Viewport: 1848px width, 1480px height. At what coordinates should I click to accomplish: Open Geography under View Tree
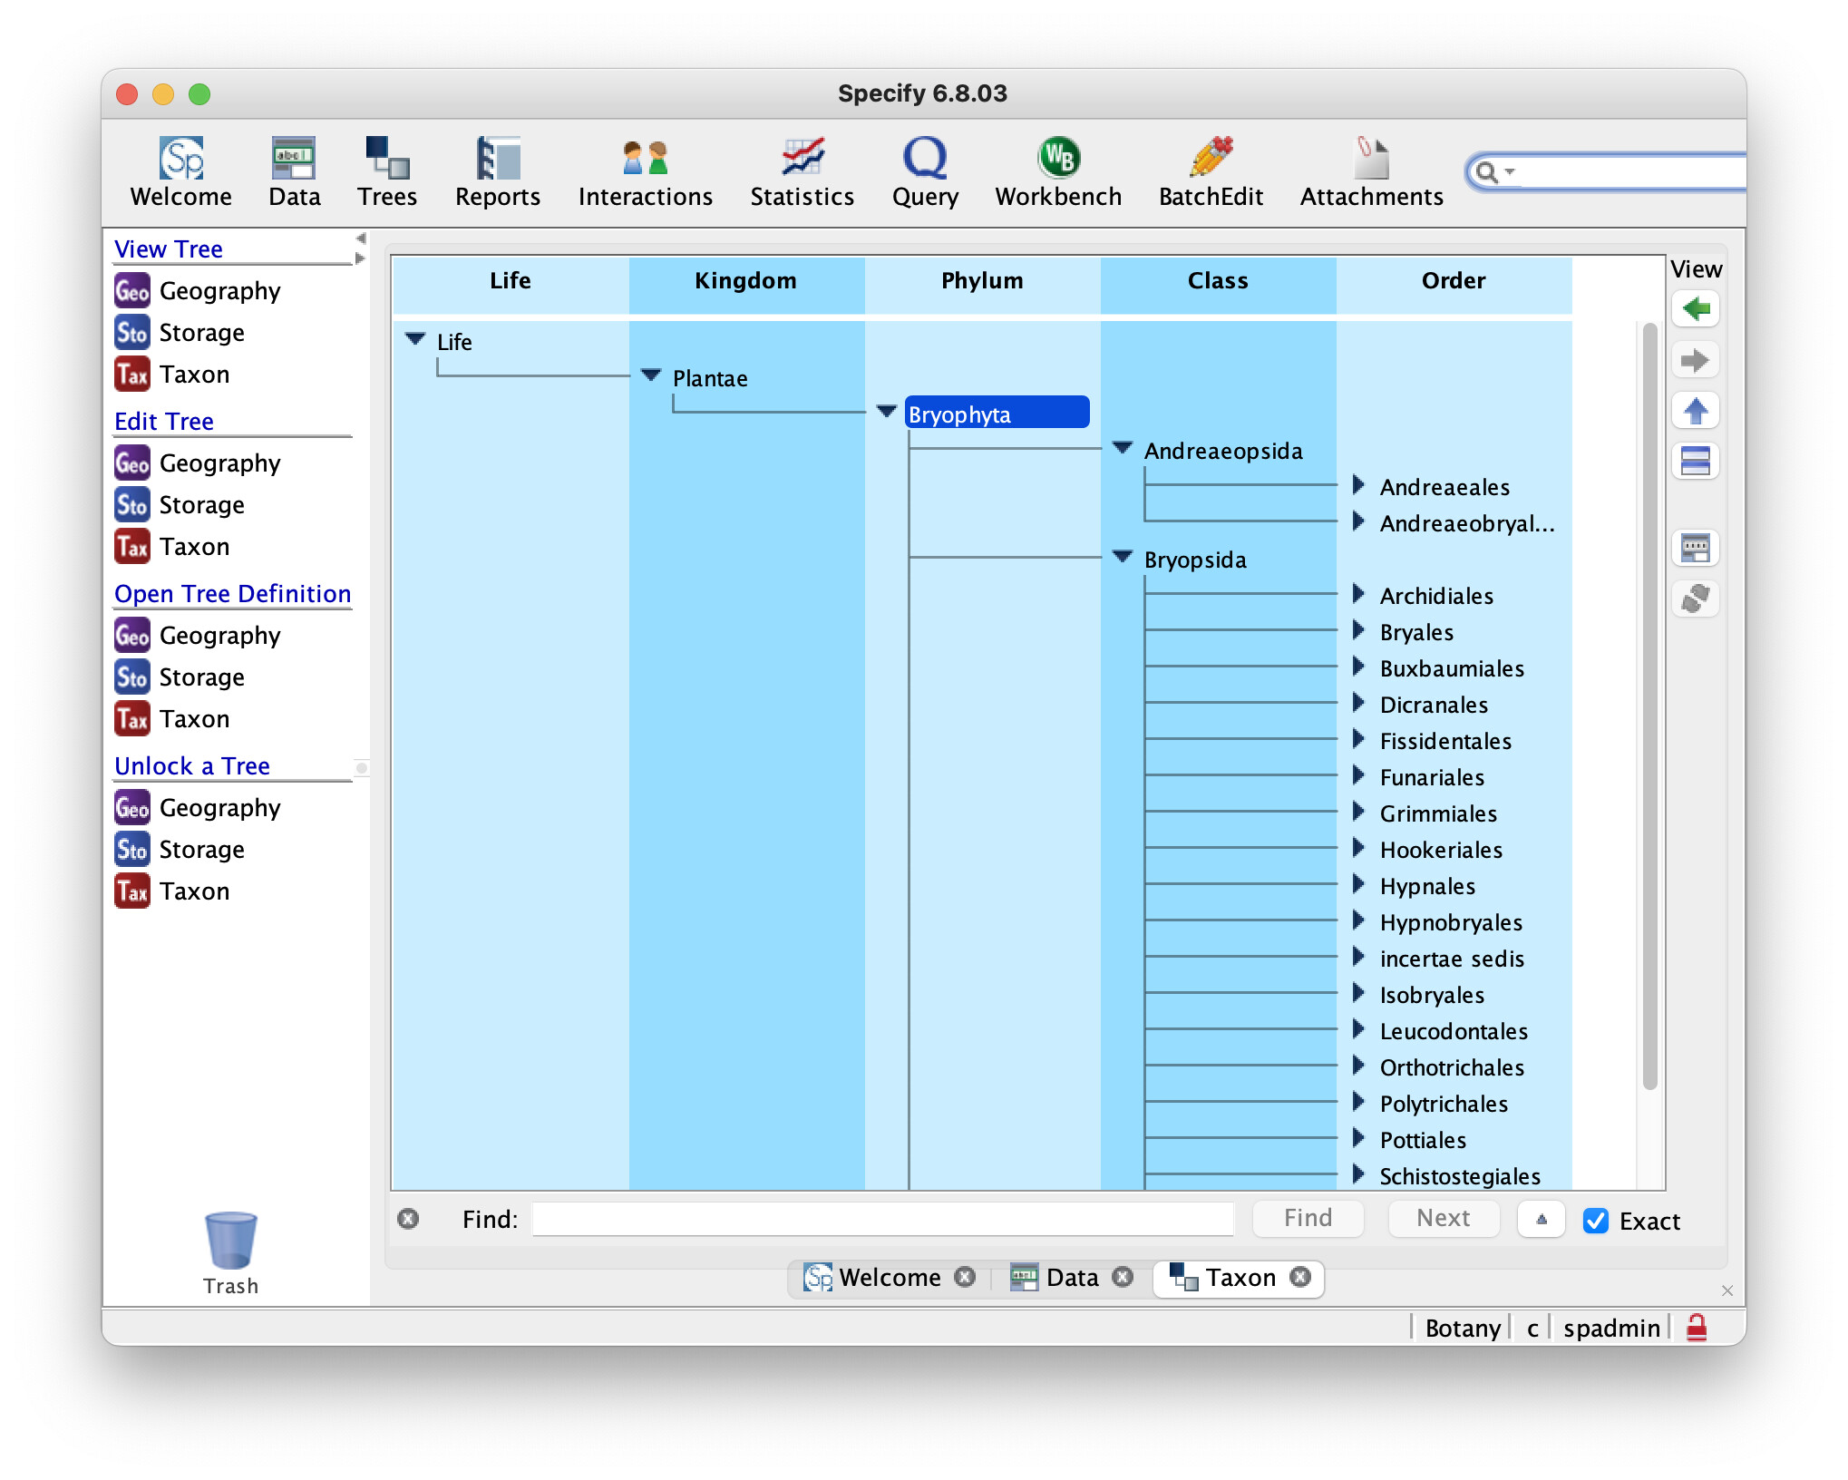coord(198,291)
